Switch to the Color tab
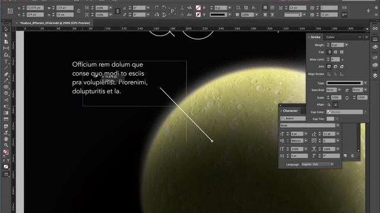Viewport: 380px width, 213px height. point(330,37)
